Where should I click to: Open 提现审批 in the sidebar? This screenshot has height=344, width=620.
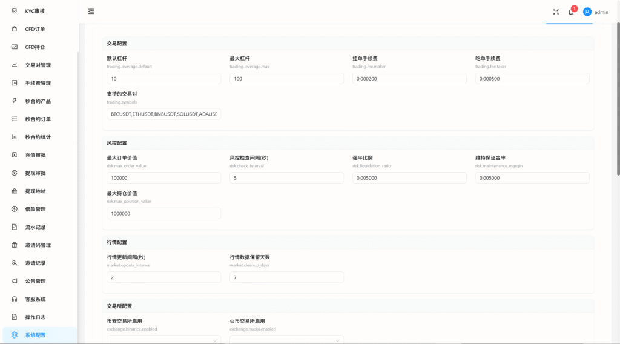[x=35, y=173]
